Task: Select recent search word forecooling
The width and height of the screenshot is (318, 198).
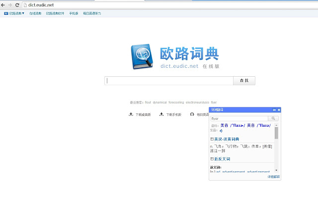Action: coord(176,102)
